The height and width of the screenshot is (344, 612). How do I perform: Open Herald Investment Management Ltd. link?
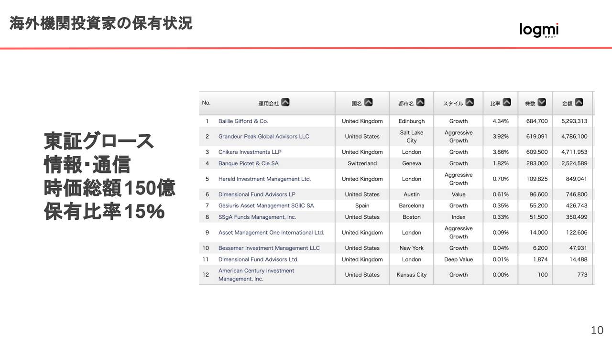265,179
